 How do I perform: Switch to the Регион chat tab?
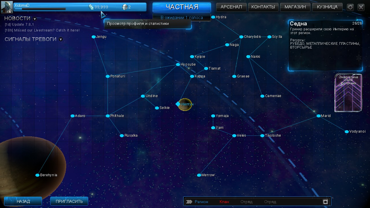click(x=201, y=202)
